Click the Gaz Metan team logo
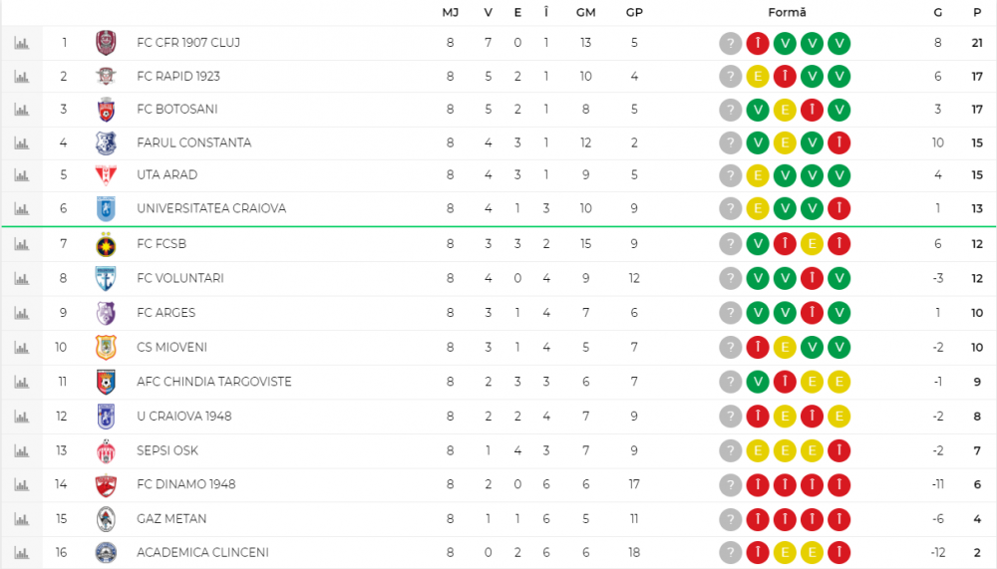The image size is (997, 569). [x=106, y=519]
